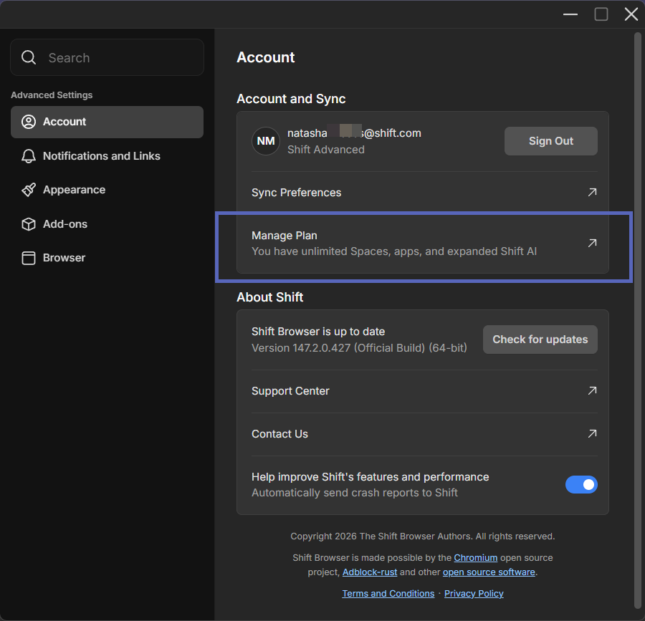Screen dimensions: 645x621
Task: Open Notifications and Links settings
Action: click(107, 156)
